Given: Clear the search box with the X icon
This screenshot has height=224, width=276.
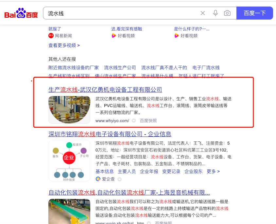Looking at the screenshot, I should pos(203,13).
